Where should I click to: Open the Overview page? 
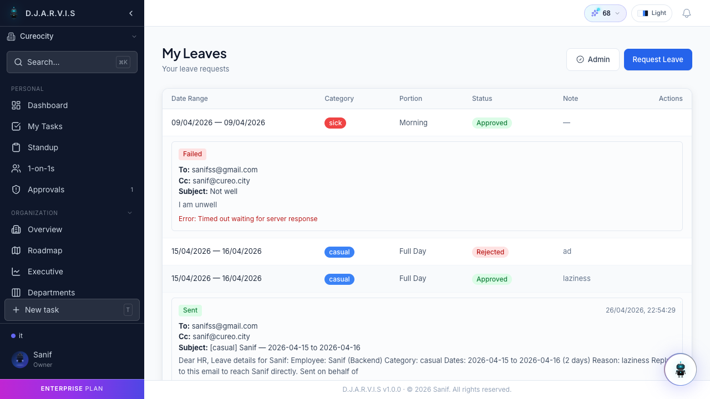[x=72, y=229]
